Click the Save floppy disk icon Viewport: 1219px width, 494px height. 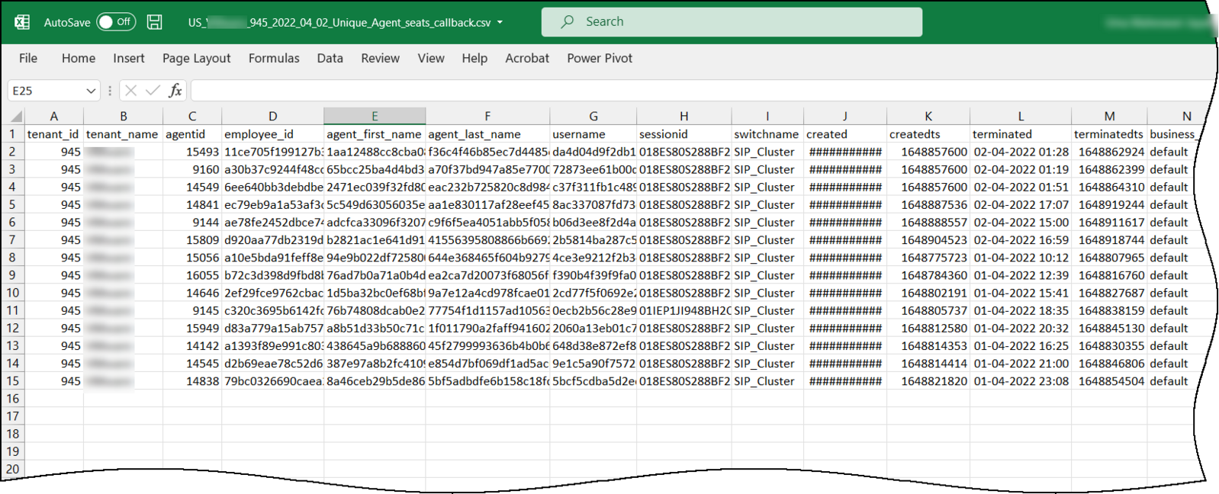pyautogui.click(x=154, y=22)
